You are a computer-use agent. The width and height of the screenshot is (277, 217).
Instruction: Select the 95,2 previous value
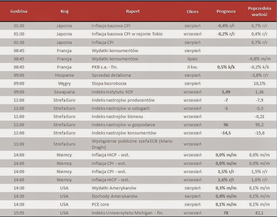[259, 125]
